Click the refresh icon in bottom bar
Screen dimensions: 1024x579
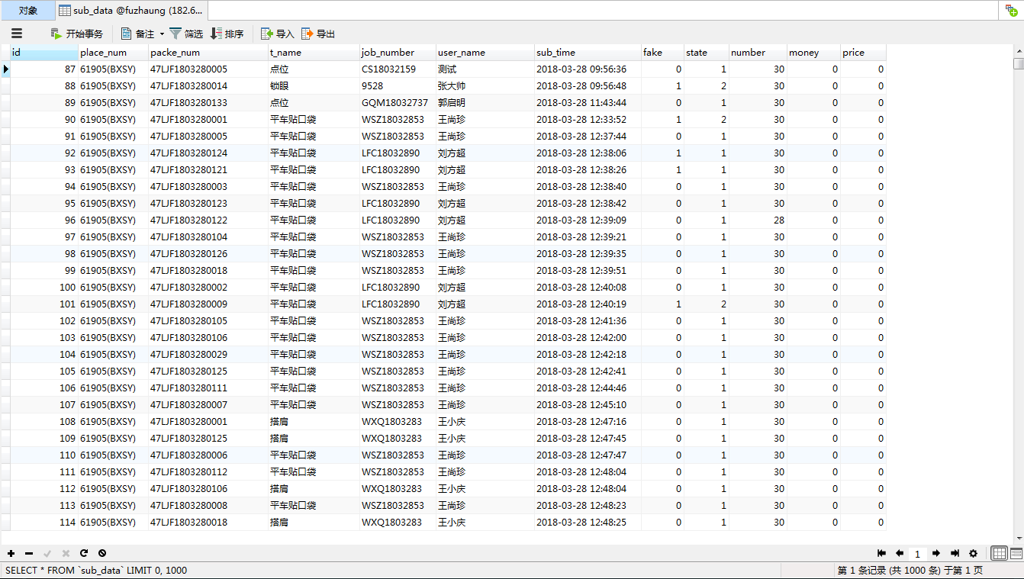84,553
